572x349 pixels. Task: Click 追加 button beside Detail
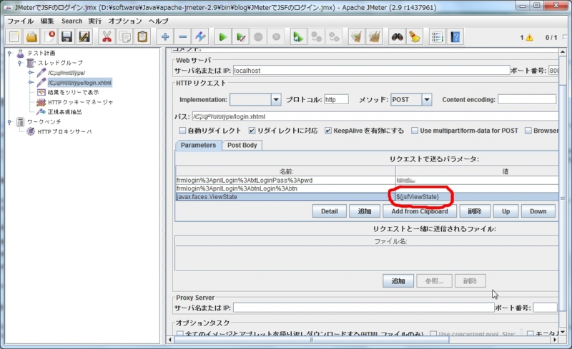pos(365,211)
